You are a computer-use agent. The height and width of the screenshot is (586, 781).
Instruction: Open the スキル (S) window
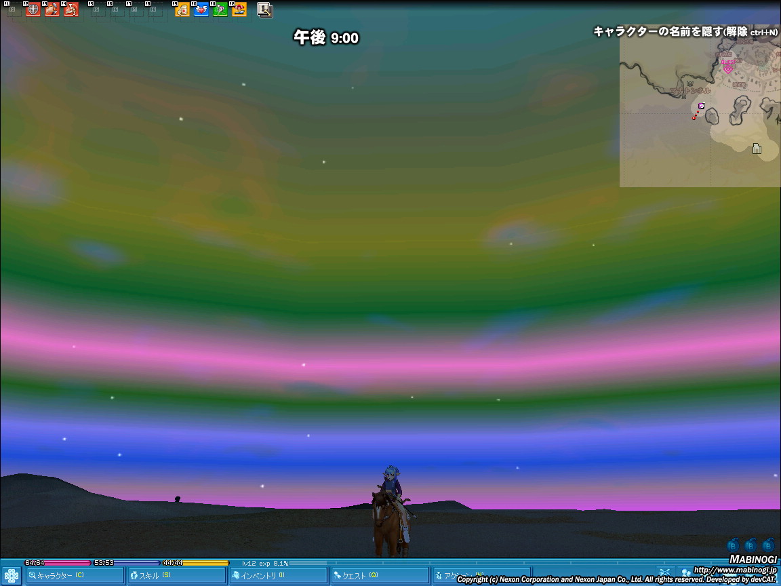177,576
